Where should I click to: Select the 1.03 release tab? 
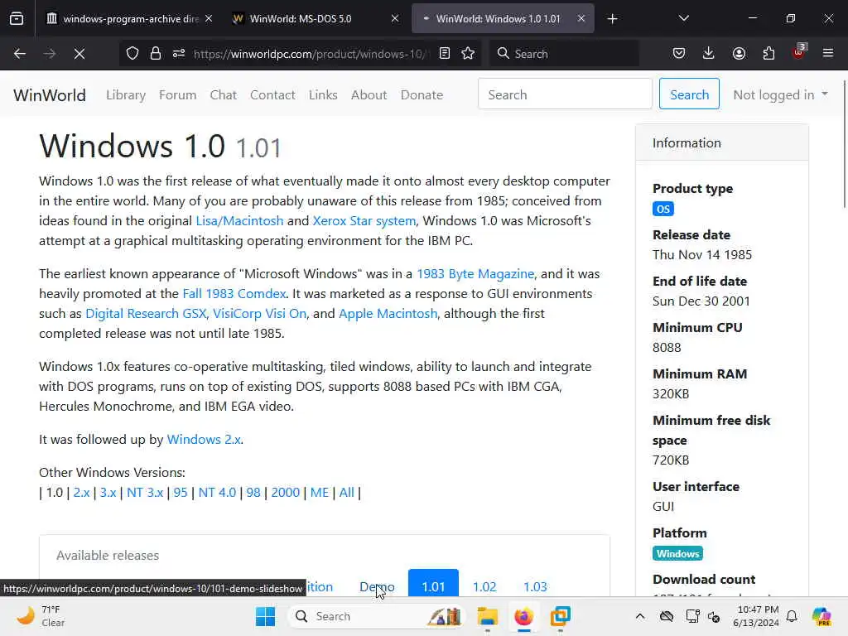tap(535, 586)
